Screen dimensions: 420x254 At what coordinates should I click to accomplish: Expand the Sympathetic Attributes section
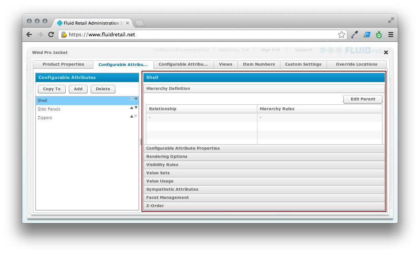[264, 189]
